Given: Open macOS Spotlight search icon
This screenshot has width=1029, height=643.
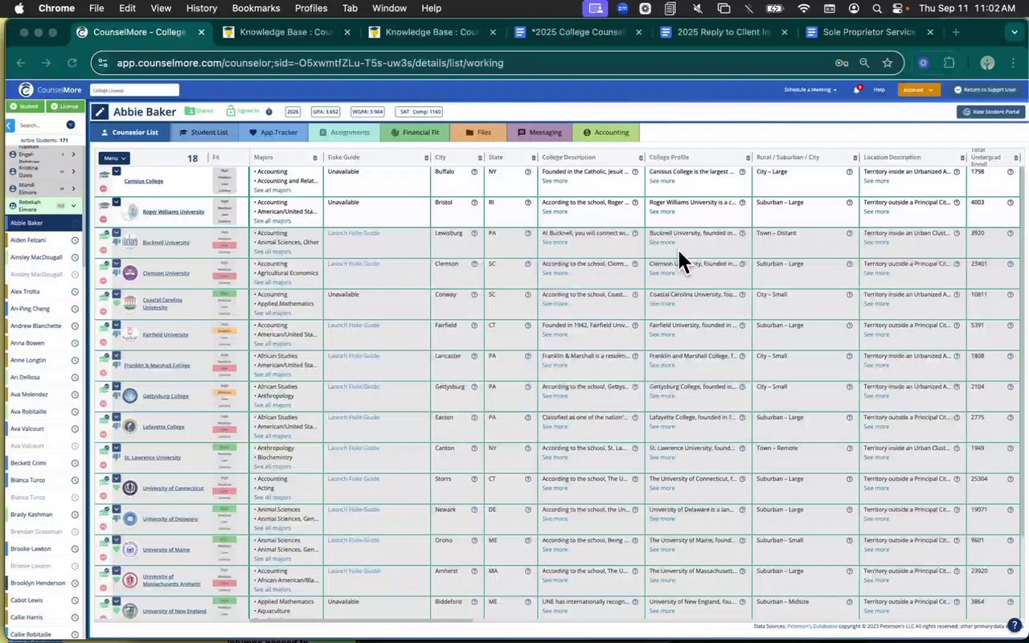Looking at the screenshot, I should [877, 8].
